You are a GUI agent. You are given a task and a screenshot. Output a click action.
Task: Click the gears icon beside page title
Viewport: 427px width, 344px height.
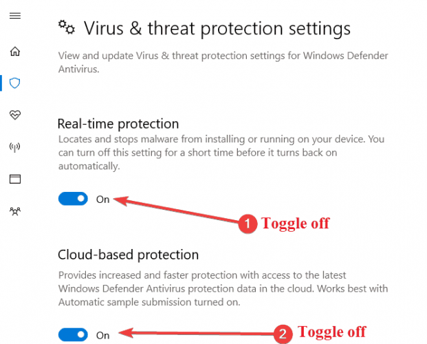(x=67, y=28)
